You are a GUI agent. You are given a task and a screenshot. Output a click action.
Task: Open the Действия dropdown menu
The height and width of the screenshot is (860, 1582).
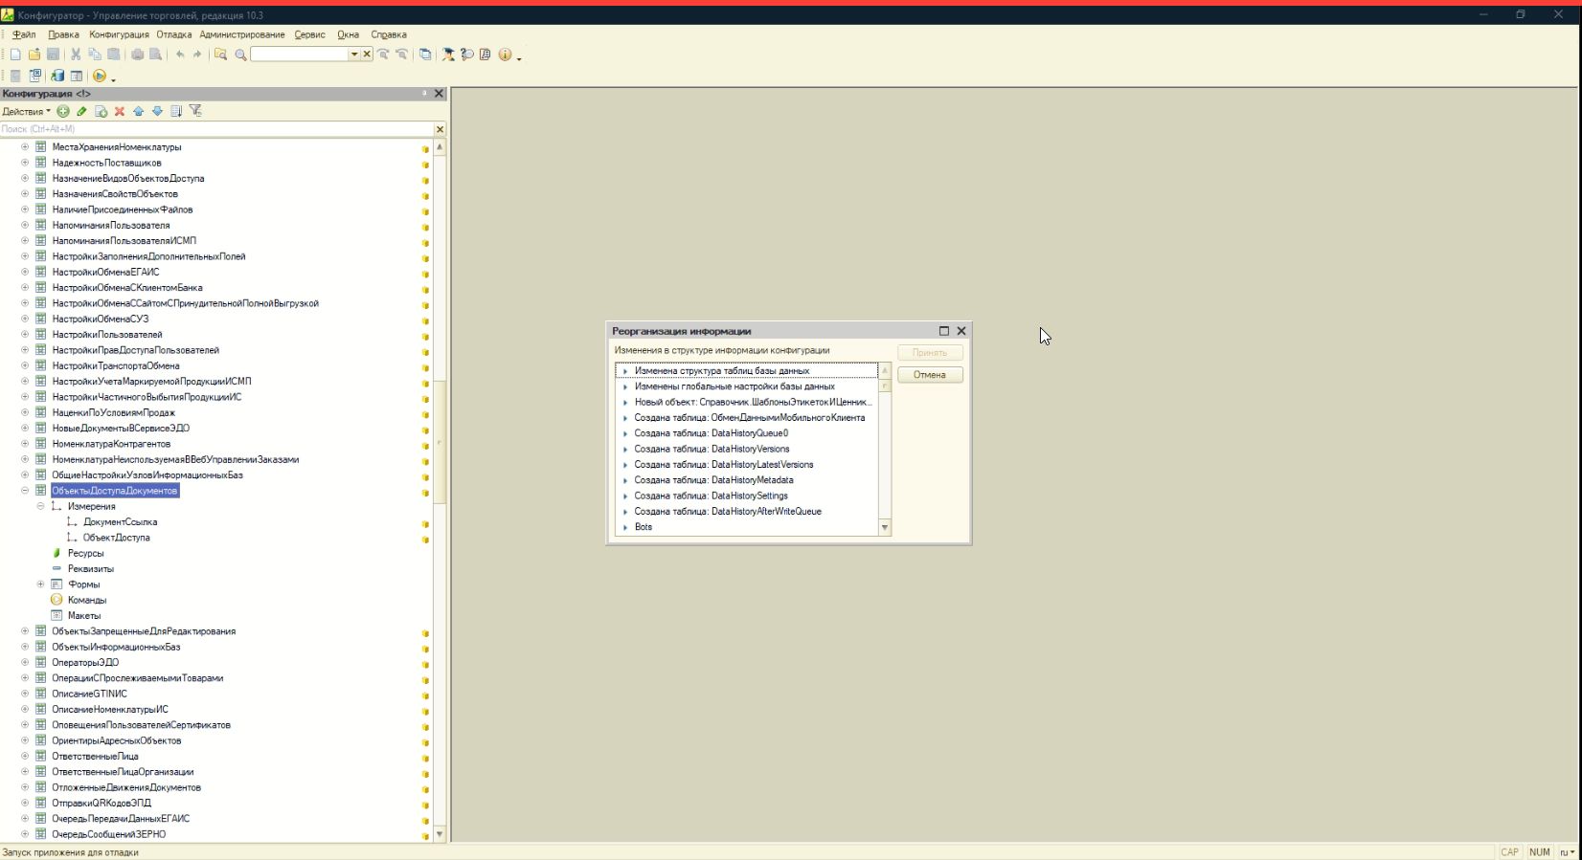(x=26, y=111)
